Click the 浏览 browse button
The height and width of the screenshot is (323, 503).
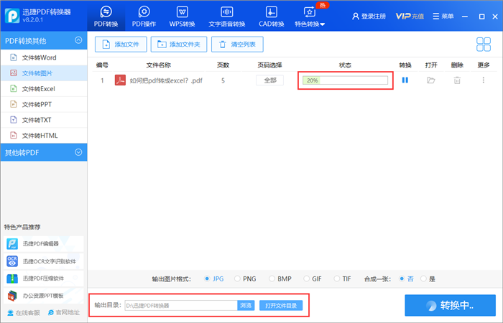(246, 305)
